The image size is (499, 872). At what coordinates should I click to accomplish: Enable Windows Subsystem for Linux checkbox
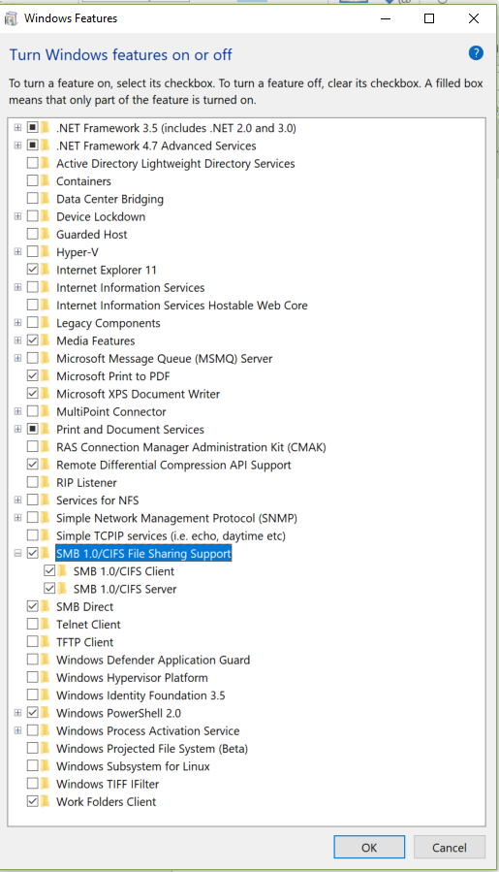tap(32, 765)
